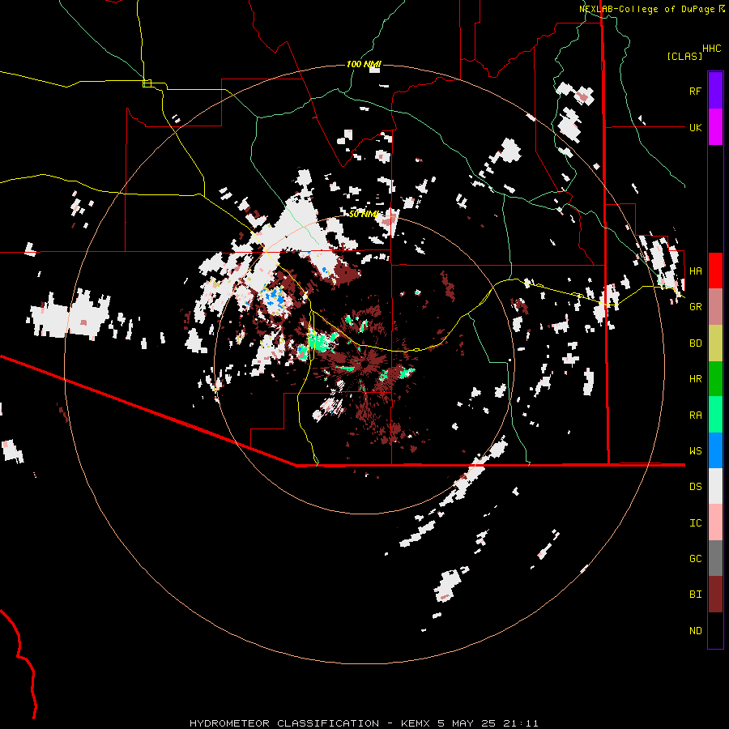
Task: Click the GC legend label
Action: [695, 558]
